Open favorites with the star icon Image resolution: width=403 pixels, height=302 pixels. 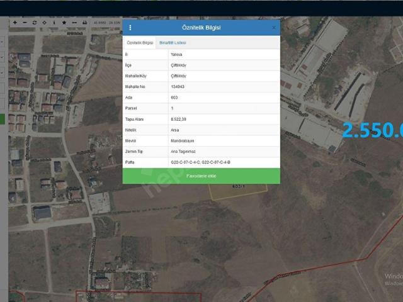(x=64, y=23)
